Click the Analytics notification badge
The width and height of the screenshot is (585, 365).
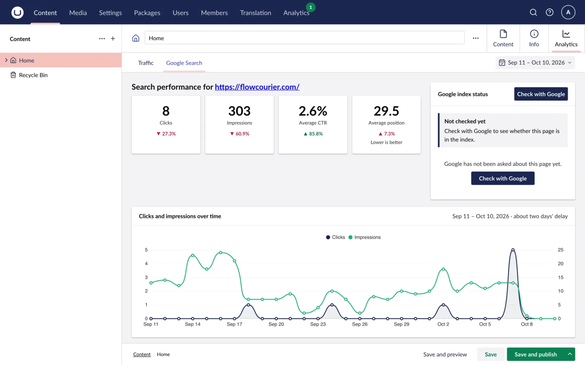point(311,7)
